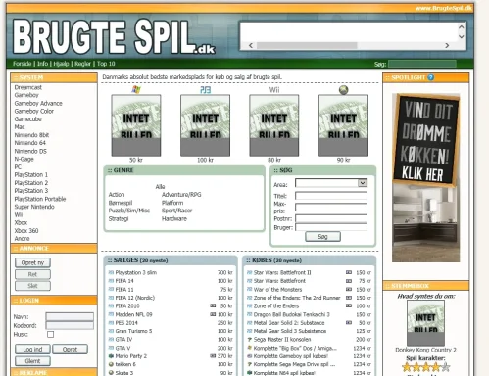Click the Opret ny button
489x376 pixels.
click(x=32, y=262)
